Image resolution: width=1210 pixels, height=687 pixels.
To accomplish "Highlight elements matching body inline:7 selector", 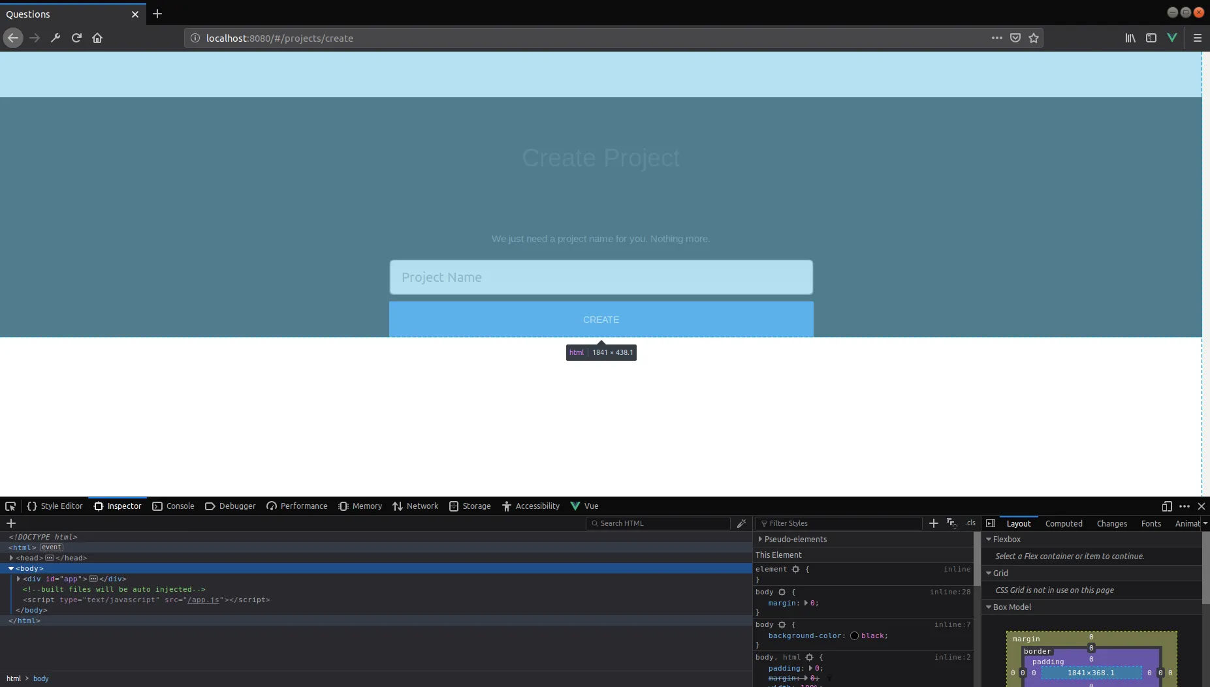I will (x=782, y=624).
